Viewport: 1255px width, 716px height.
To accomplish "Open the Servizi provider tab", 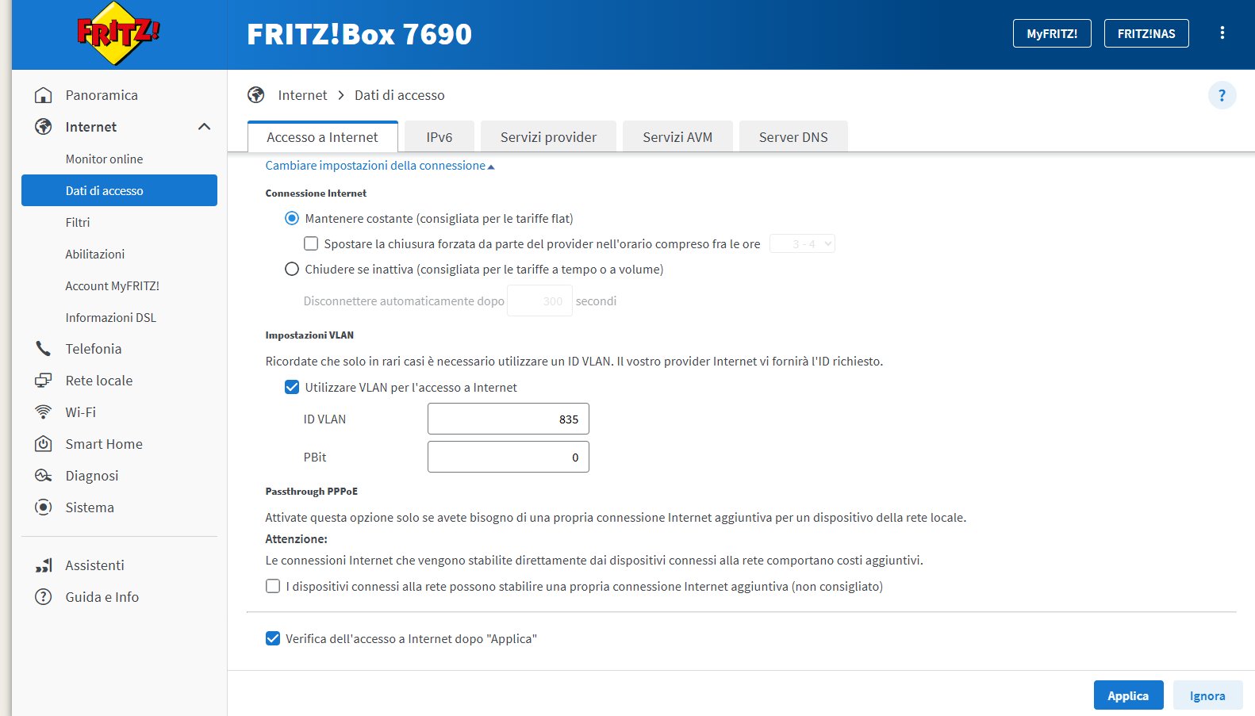I will [548, 136].
